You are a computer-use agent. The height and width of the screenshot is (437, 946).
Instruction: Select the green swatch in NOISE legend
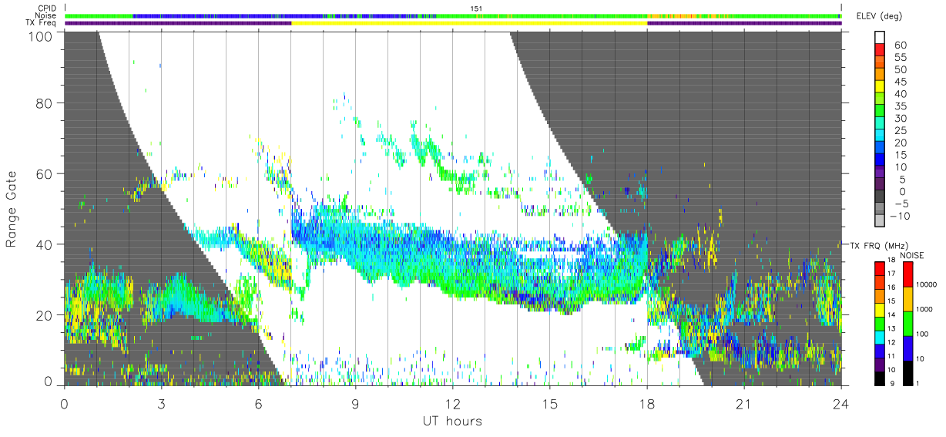907,324
